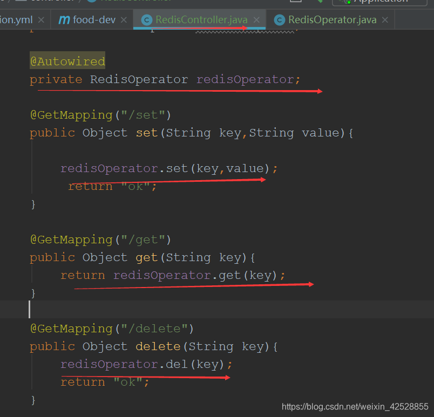Click the Java class icon on RedisController.java tab
Screen dimensions: 434x417
[x=145, y=19]
